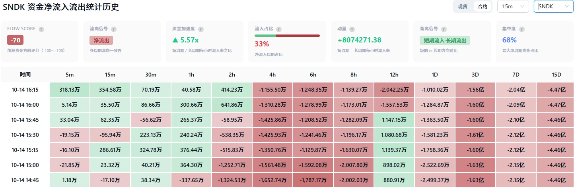Select the 6h column header
576x188 pixels.
tap(313, 75)
